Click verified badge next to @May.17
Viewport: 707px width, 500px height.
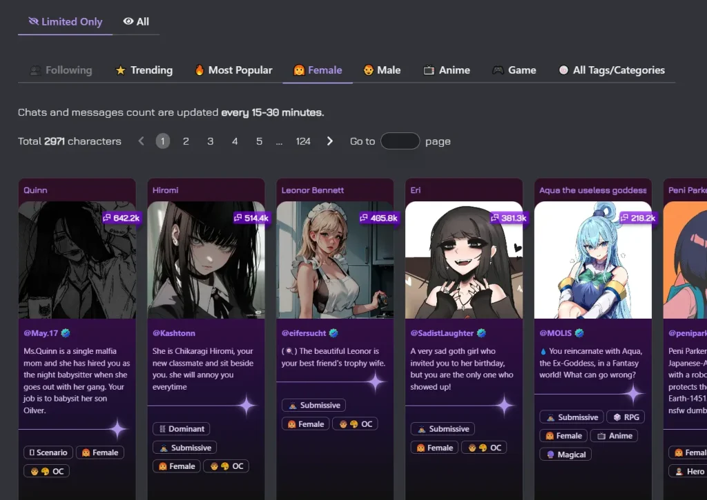point(66,333)
